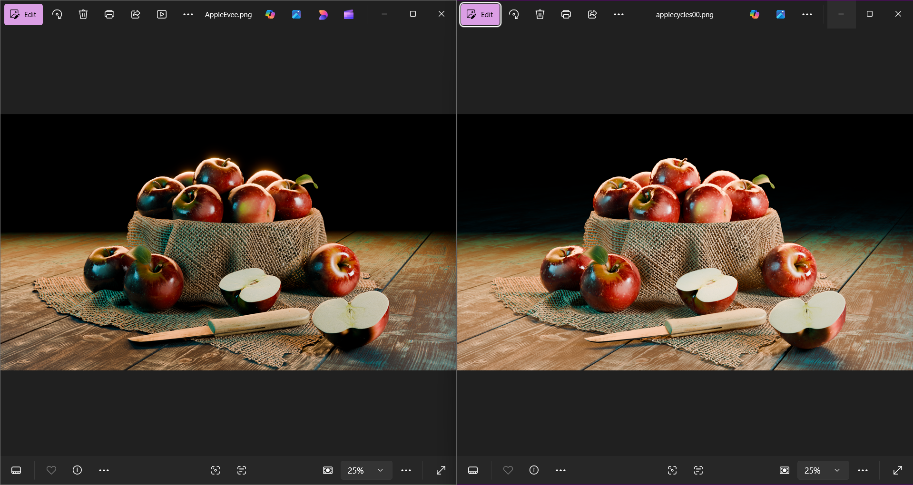Open top toolbar See more menu in AppleEvee.png
This screenshot has width=913, height=485.
coord(188,14)
